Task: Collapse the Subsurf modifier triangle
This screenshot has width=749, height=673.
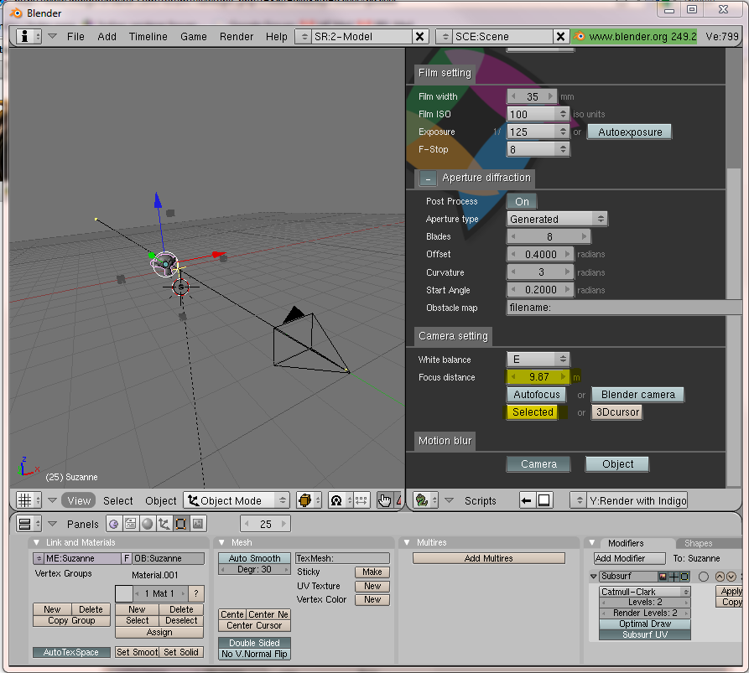Action: coord(593,577)
